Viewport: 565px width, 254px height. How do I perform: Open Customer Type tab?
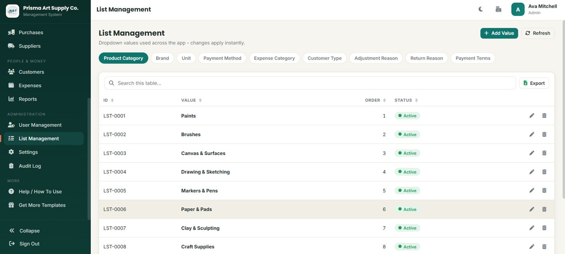[x=325, y=58]
